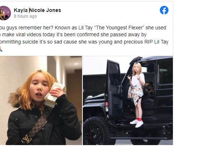
Task: Click the stack of hundred-dollar bills
Action: pos(55,95)
